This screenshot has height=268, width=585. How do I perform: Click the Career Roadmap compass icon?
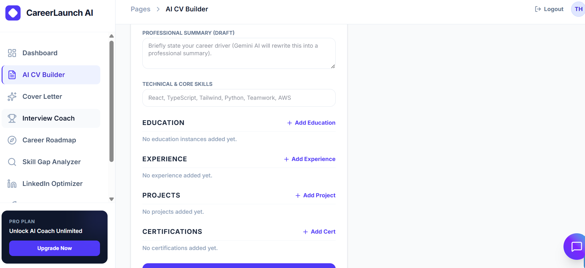tap(12, 140)
